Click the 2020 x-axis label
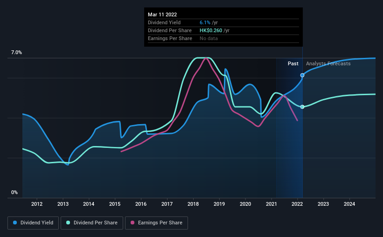The width and height of the screenshot is (383, 237). [x=245, y=204]
